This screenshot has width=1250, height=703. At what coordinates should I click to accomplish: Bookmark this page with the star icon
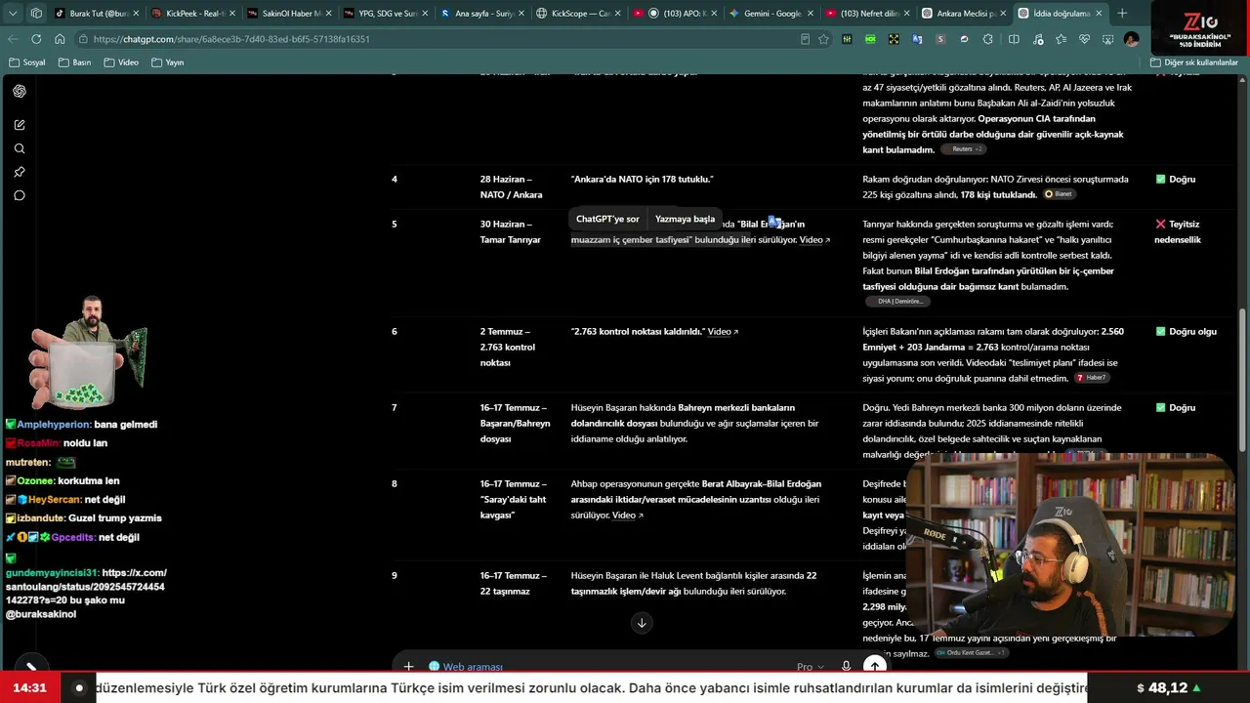click(823, 39)
